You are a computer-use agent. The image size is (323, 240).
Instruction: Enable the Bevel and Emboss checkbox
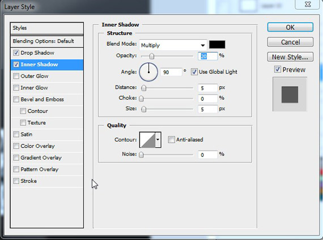16,100
